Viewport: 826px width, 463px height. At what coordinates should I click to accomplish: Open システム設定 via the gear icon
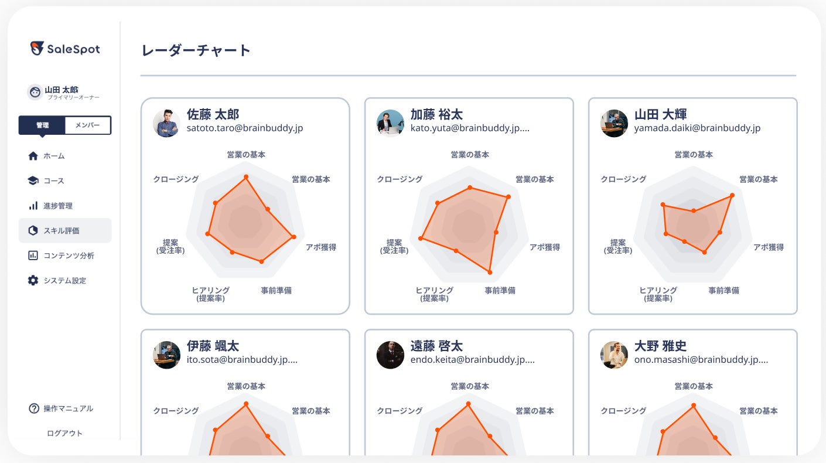coord(33,280)
